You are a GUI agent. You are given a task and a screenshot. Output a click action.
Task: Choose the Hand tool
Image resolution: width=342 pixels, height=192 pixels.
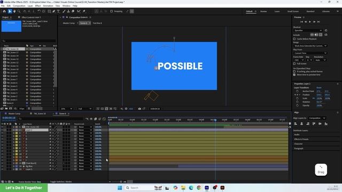click(x=14, y=11)
